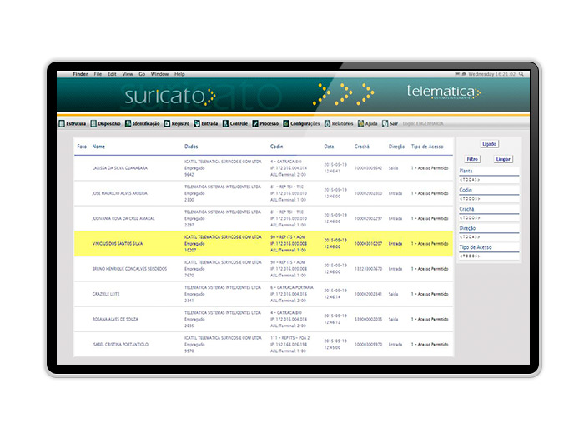579x438 pixels.
Task: Select the Identificação icon
Action: (128, 123)
